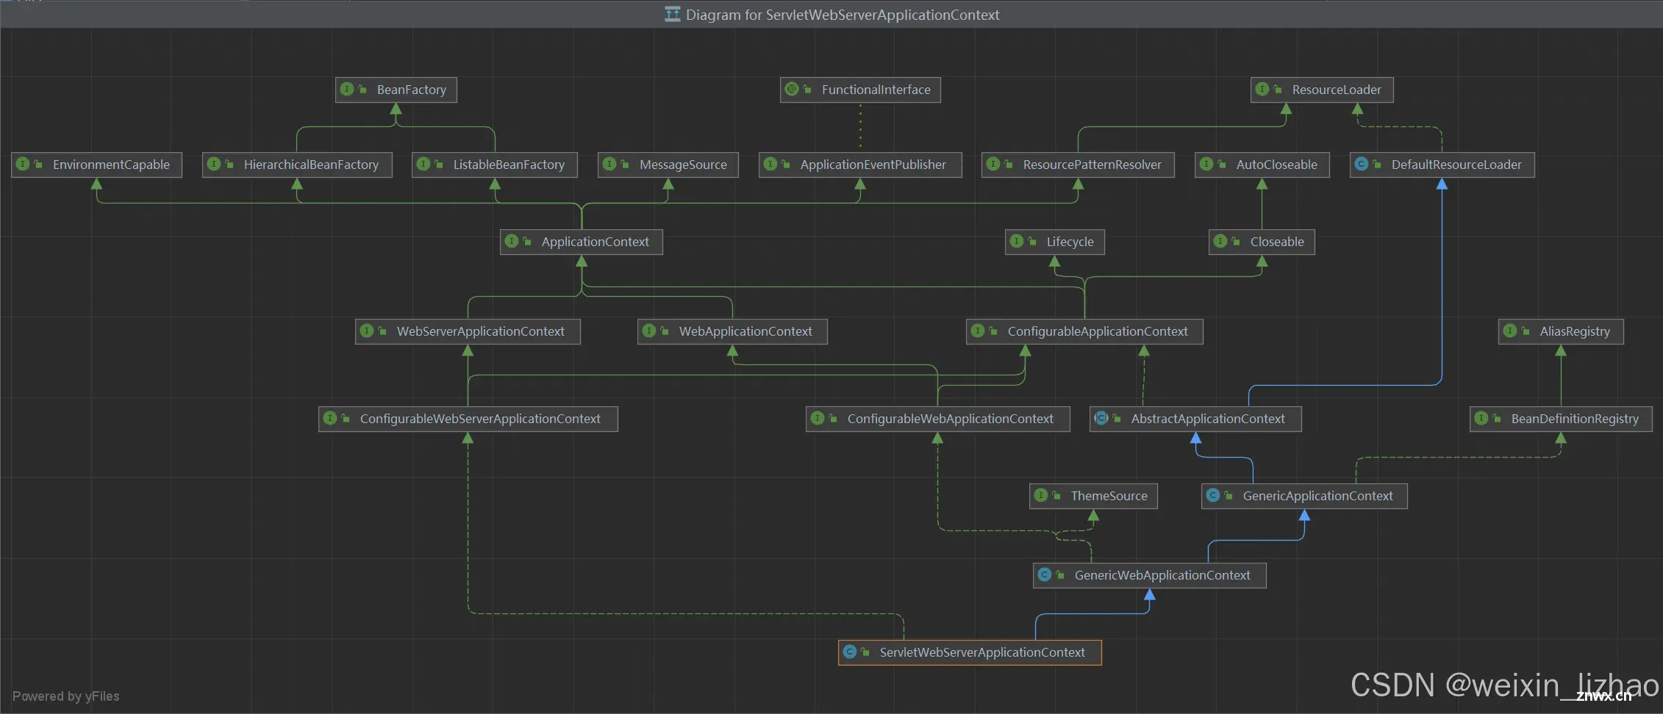Select the FunctionalInterface node label
The image size is (1663, 714).
tap(876, 90)
